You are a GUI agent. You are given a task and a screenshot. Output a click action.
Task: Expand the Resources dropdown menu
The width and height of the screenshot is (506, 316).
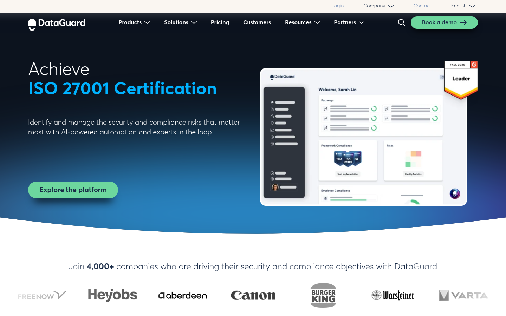[303, 22]
